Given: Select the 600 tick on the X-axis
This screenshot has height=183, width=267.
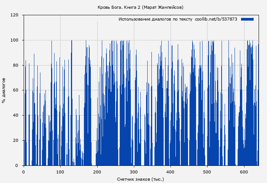Looking at the screenshot, I should pos(244,172).
